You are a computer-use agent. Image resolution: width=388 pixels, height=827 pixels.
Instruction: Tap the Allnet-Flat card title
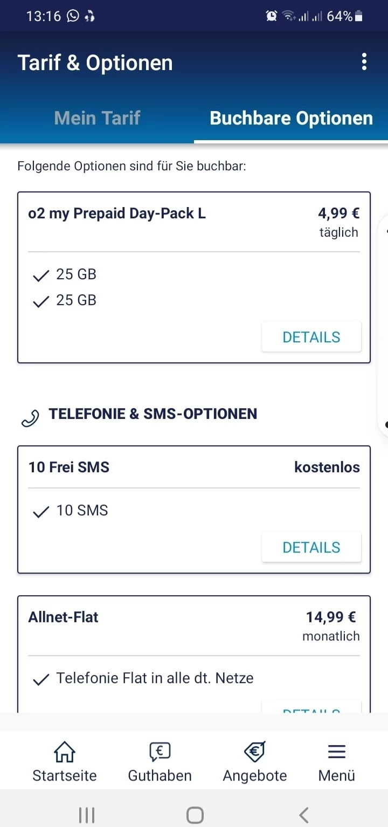point(64,617)
